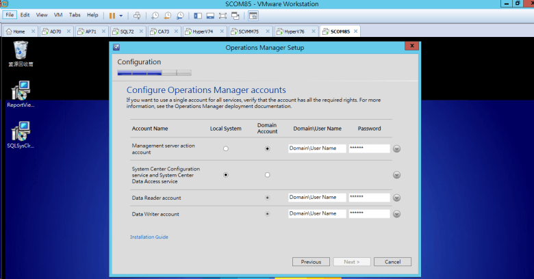534x279 pixels.
Task: Enter full screen mode via toolbar icon
Action: coord(222,15)
